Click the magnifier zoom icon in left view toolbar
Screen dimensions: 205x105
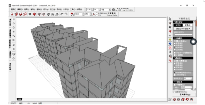click(14, 36)
